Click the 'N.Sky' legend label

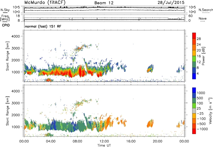pyautogui.click(x=5, y=10)
